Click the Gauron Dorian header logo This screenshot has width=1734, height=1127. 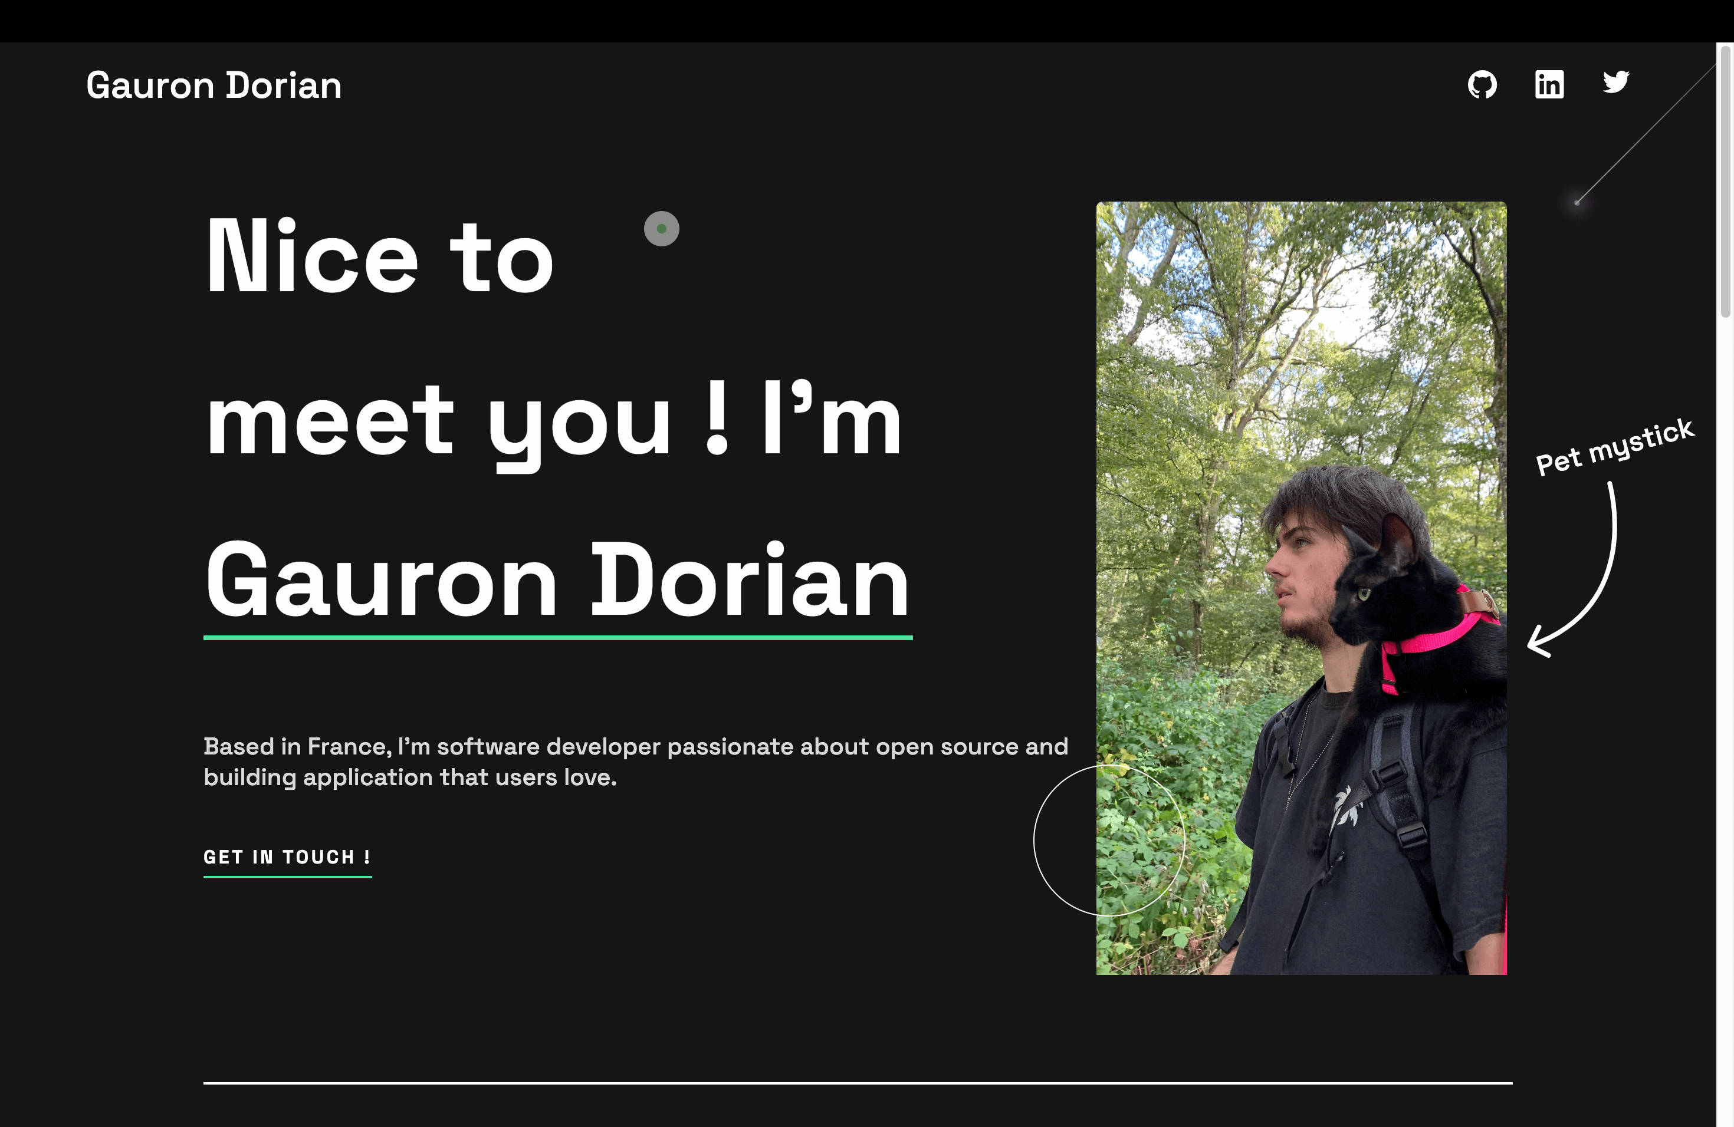click(x=214, y=85)
